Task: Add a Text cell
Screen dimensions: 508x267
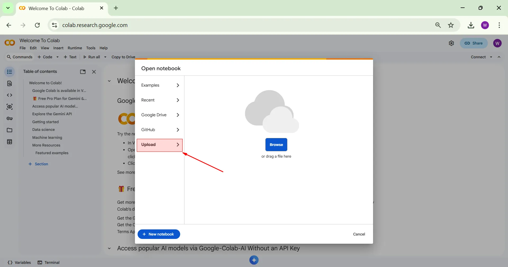Action: tap(70, 57)
